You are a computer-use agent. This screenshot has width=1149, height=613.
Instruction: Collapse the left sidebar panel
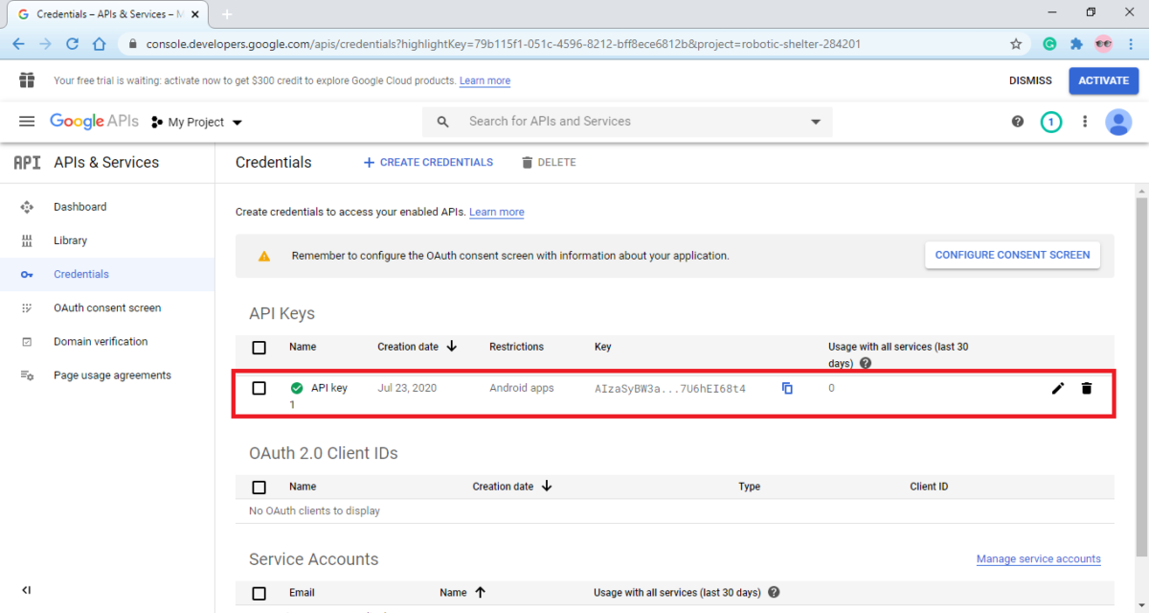tap(27, 590)
